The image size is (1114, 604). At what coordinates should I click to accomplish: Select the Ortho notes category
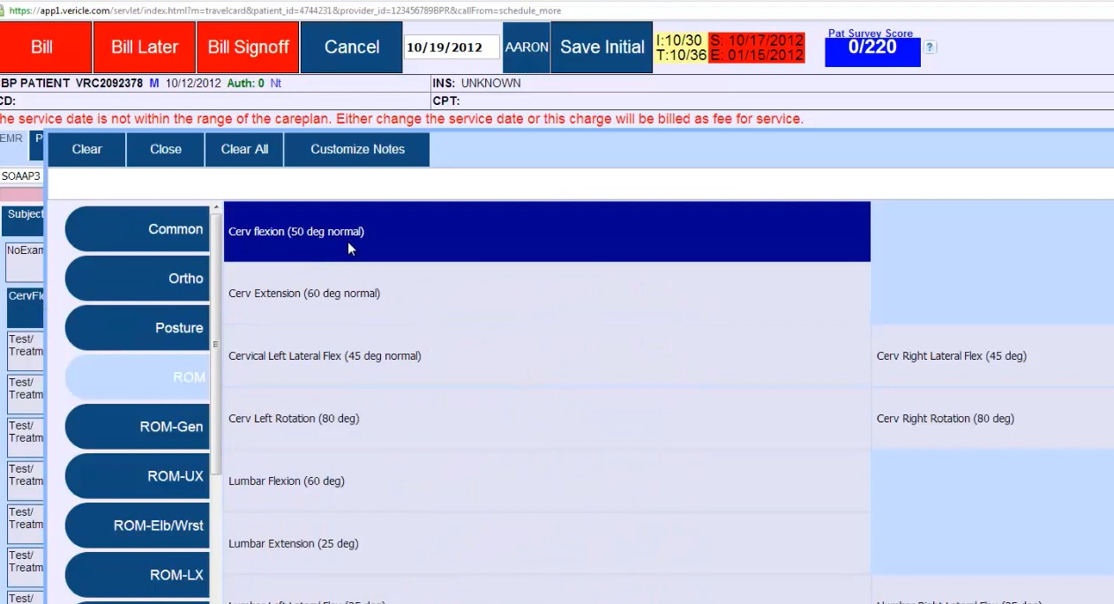tap(138, 278)
